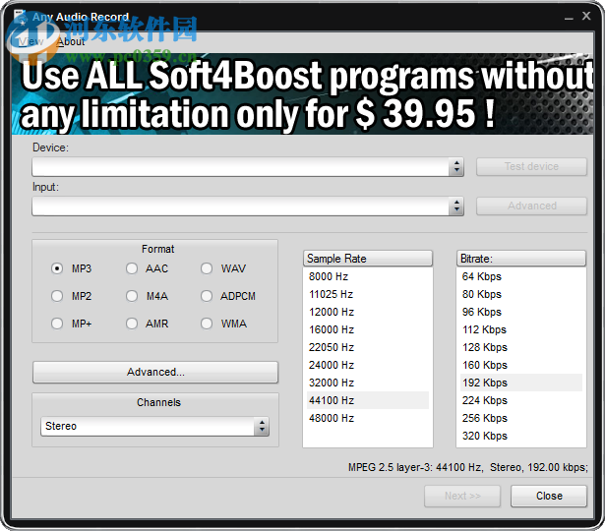This screenshot has width=605, height=531.
Task: Expand the Channels Stereo dropdown
Action: [x=154, y=426]
